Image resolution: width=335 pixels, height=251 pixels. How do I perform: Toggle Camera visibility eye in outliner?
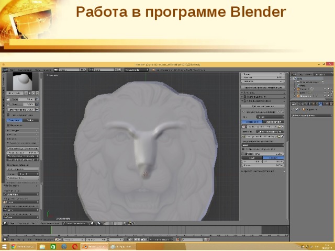(x=325, y=89)
